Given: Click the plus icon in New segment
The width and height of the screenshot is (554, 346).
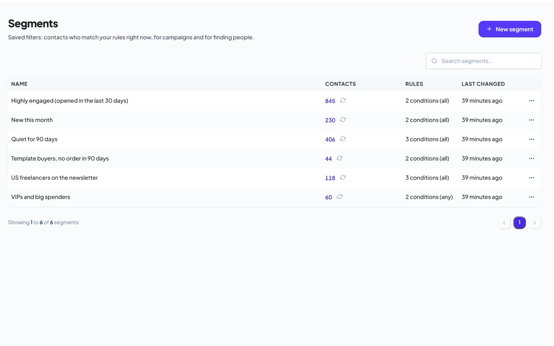Looking at the screenshot, I should tap(489, 29).
